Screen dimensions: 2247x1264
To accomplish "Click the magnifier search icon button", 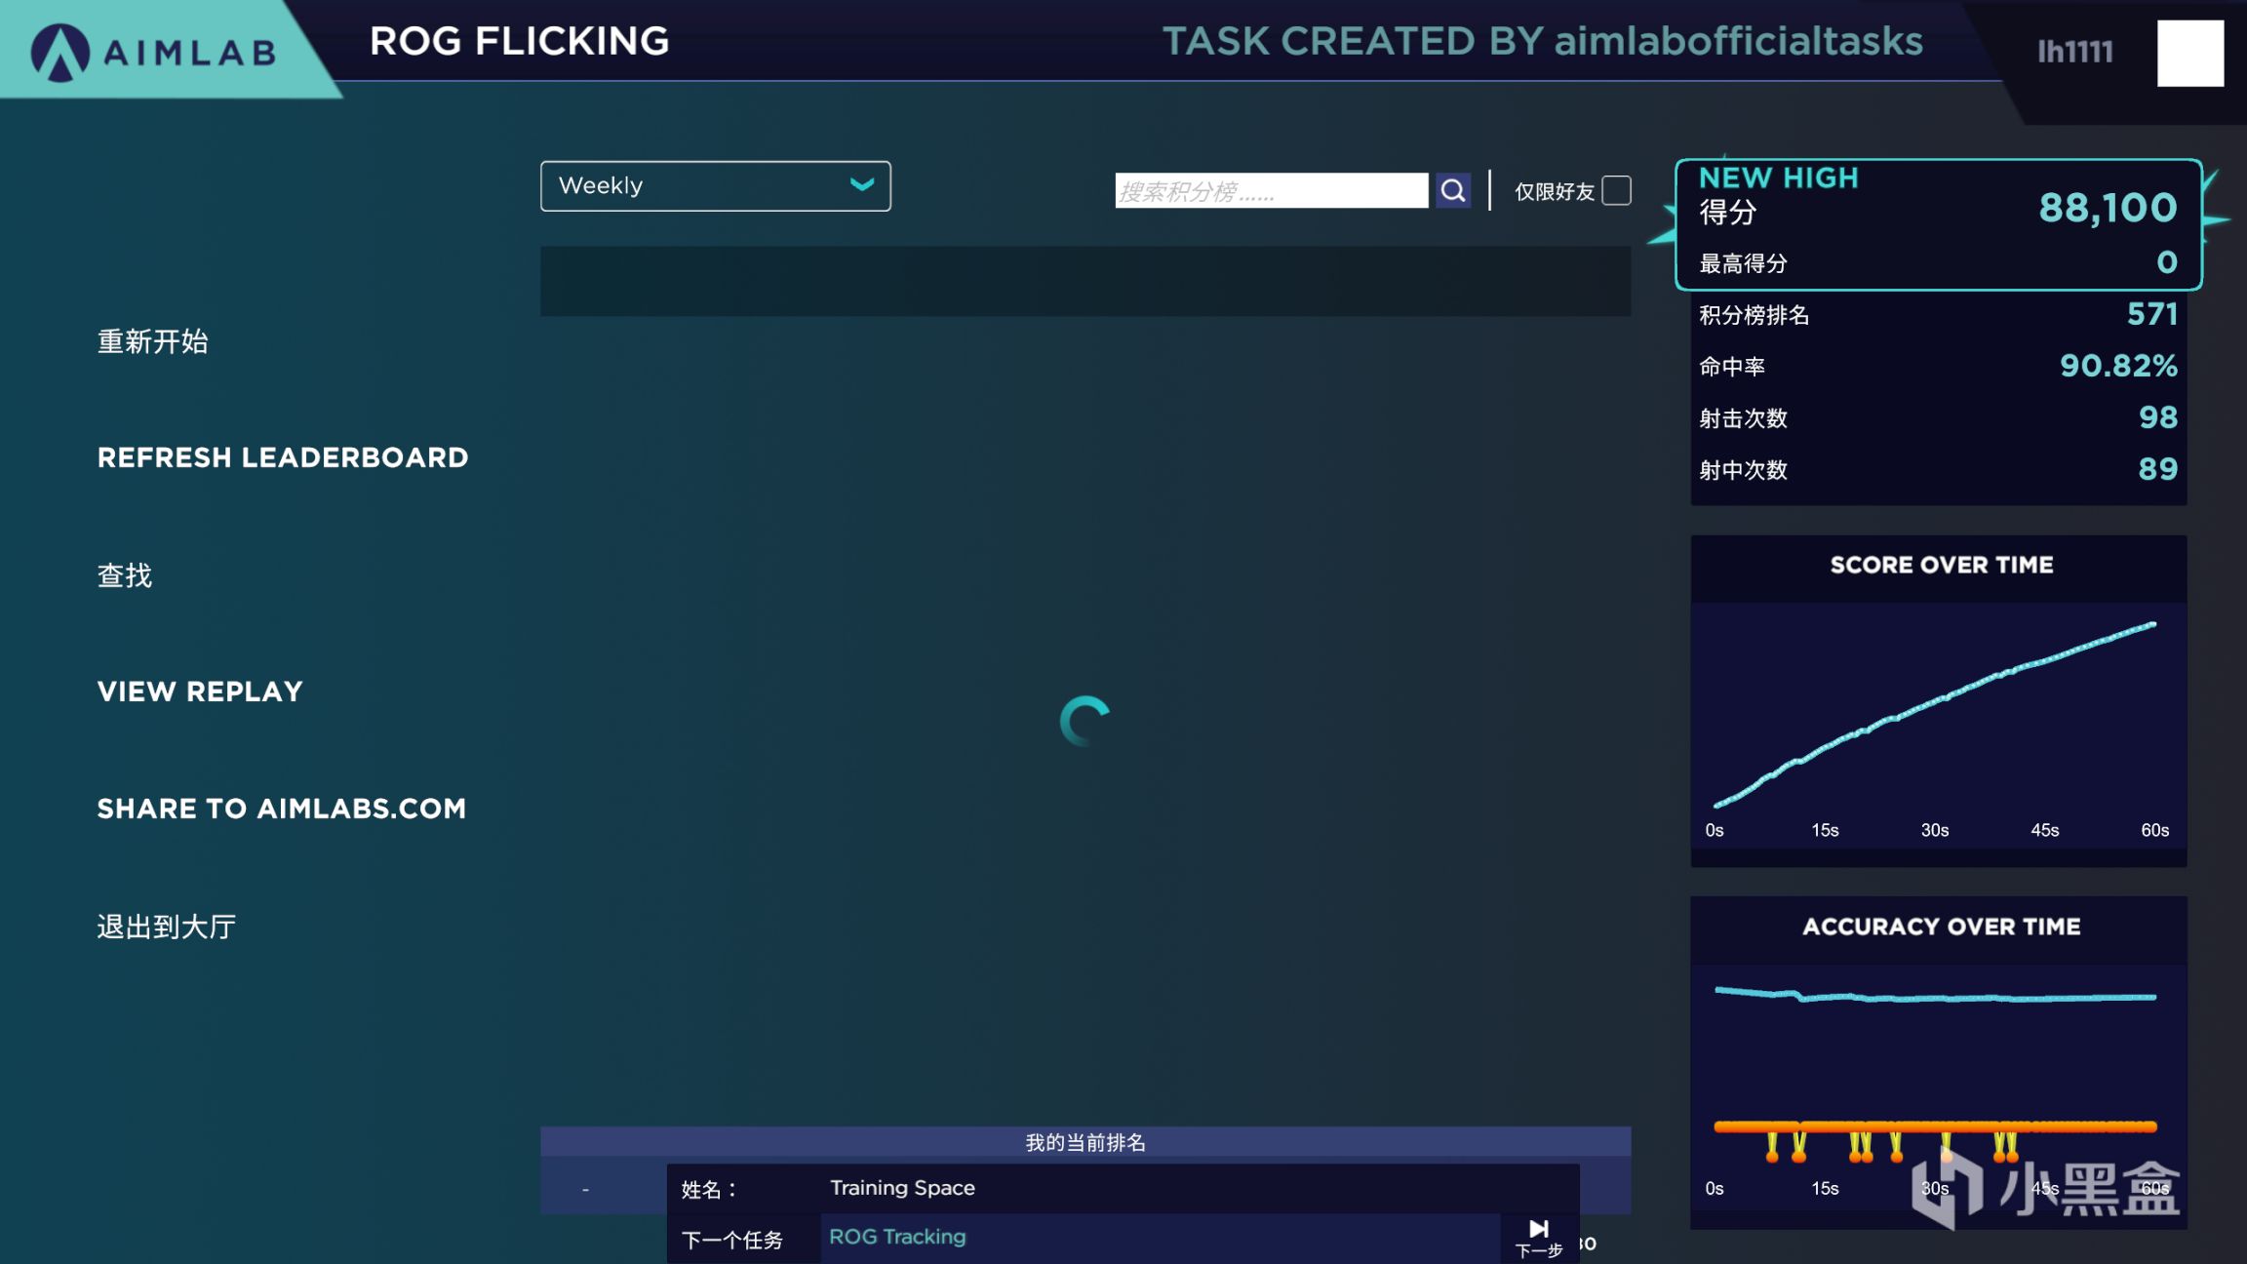I will click(x=1452, y=190).
